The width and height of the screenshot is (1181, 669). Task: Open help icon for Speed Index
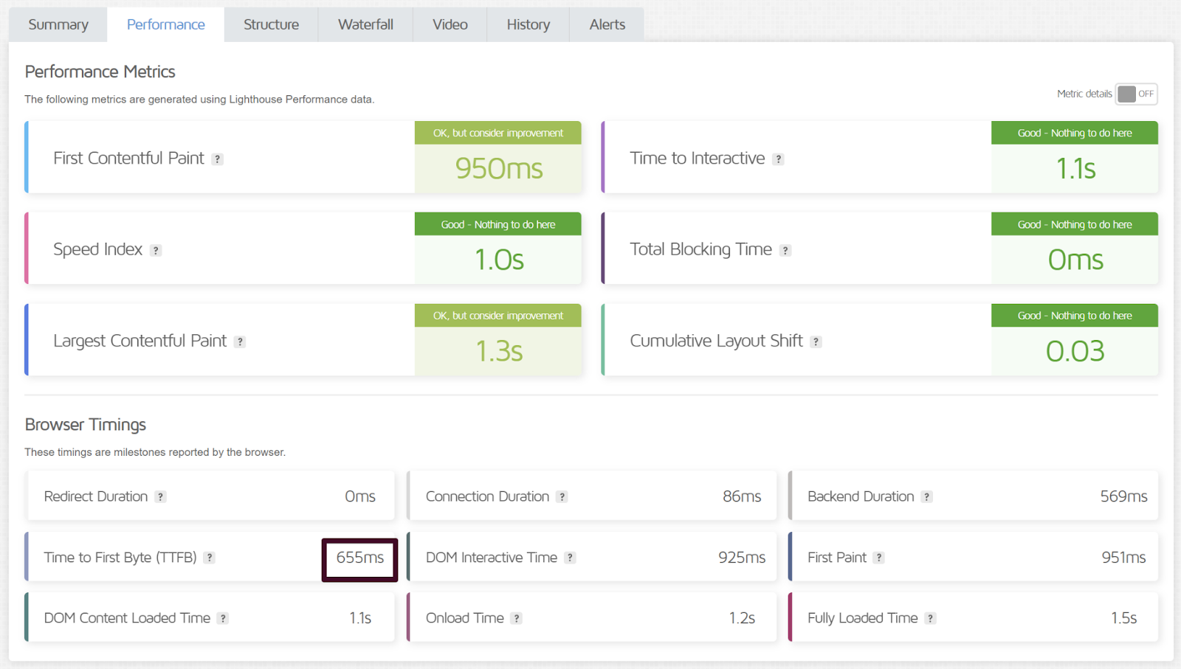tap(156, 251)
